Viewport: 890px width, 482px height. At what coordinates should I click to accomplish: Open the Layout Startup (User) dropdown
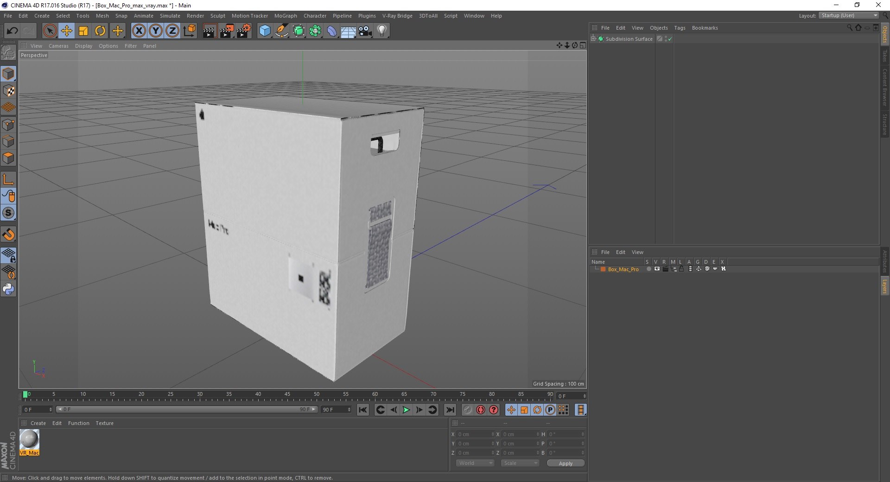point(849,16)
